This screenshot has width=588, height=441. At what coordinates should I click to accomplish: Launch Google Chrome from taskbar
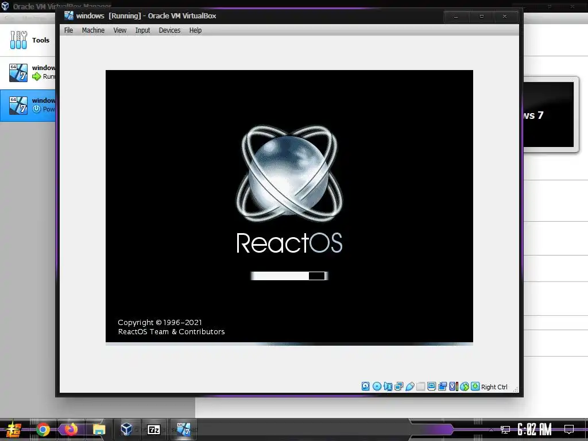tap(43, 430)
